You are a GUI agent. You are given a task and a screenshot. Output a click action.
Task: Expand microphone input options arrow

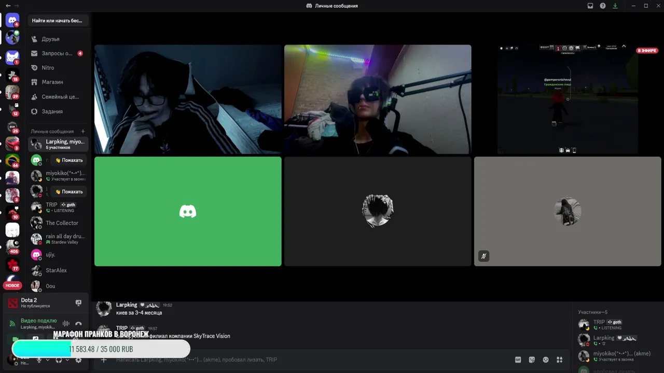click(48, 360)
